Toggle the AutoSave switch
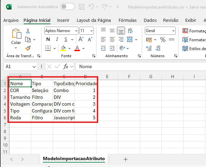 67,7
